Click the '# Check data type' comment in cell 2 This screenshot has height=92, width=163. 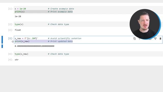click(58, 24)
